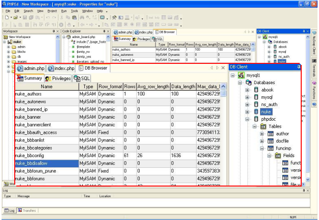
Task: Close the Workspace panel with its X
Action: click(57, 31)
